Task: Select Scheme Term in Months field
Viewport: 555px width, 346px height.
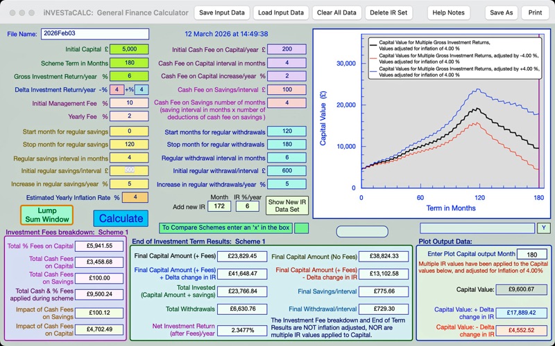Action: coord(129,63)
